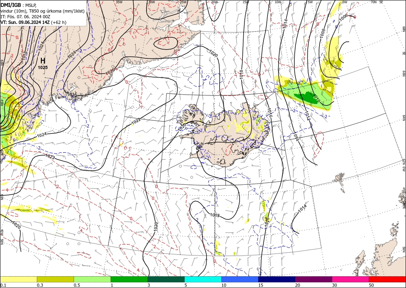Click the 1025 pressure value below H
The width and height of the screenshot is (406, 288).
click(43, 67)
